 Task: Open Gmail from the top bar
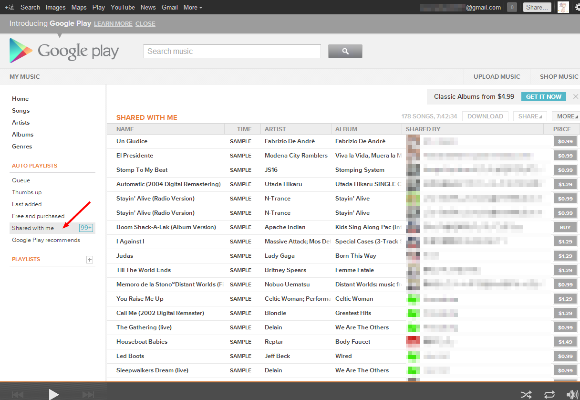click(x=170, y=7)
